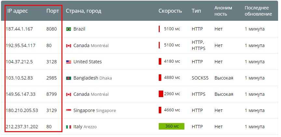Sort by the Анонимность column header
Viewport: 281px width, 137px height.
click(x=223, y=11)
